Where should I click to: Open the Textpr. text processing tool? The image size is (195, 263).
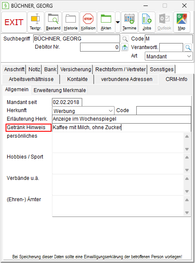pos(36,22)
